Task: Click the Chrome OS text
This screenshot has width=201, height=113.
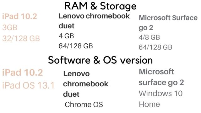Action: point(84,105)
